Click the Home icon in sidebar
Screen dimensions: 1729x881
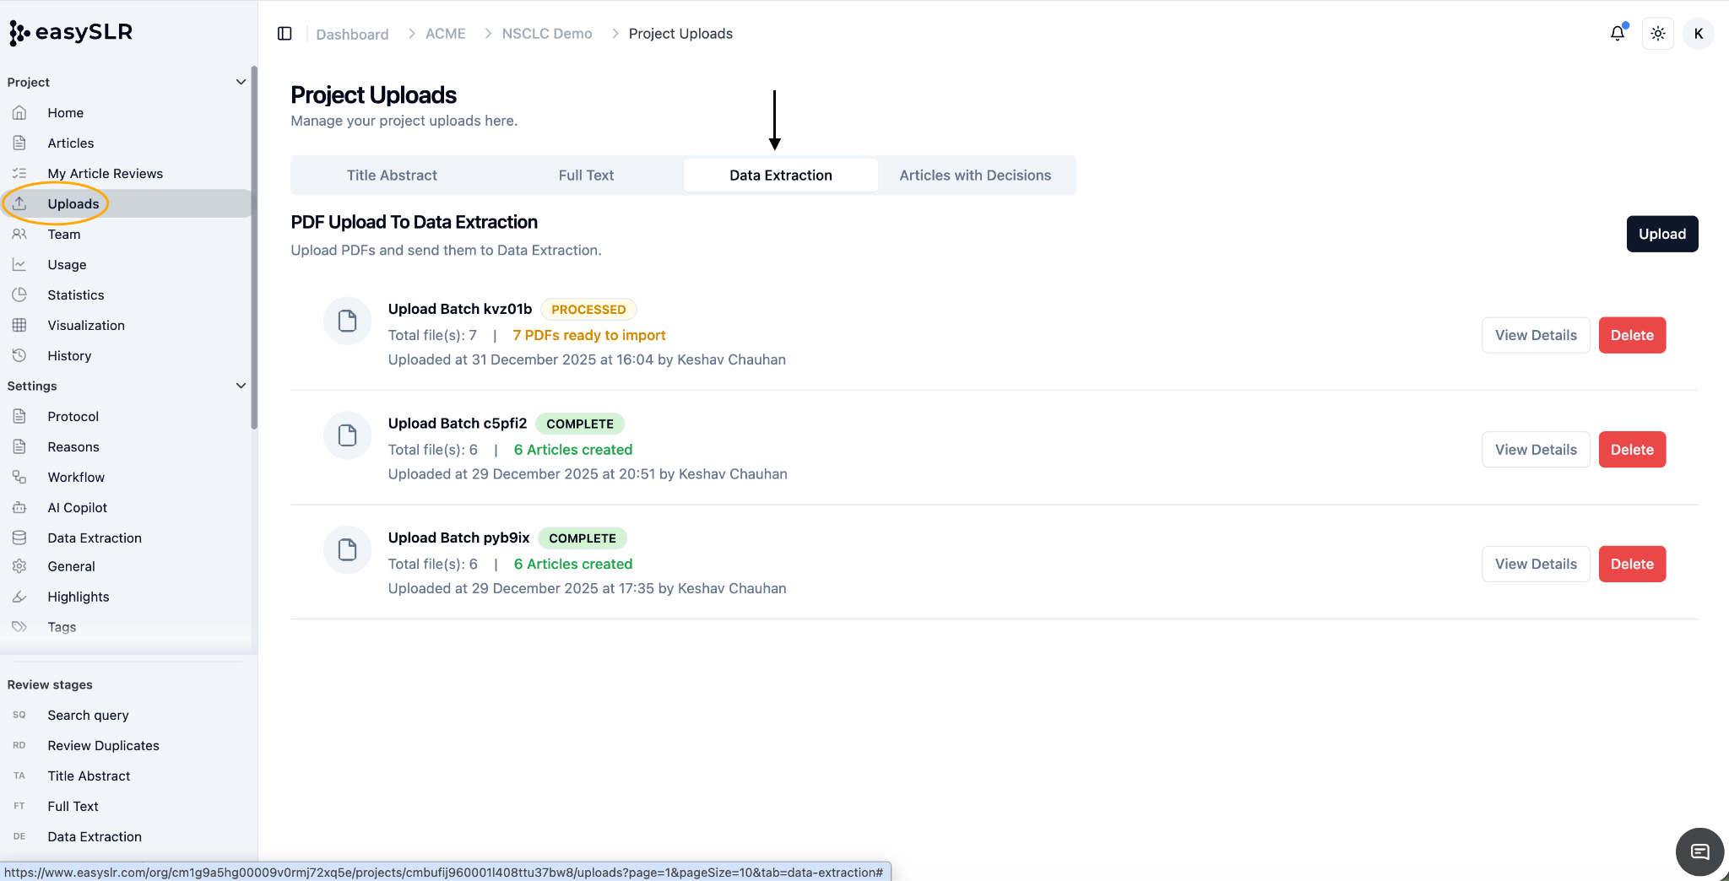pos(19,112)
